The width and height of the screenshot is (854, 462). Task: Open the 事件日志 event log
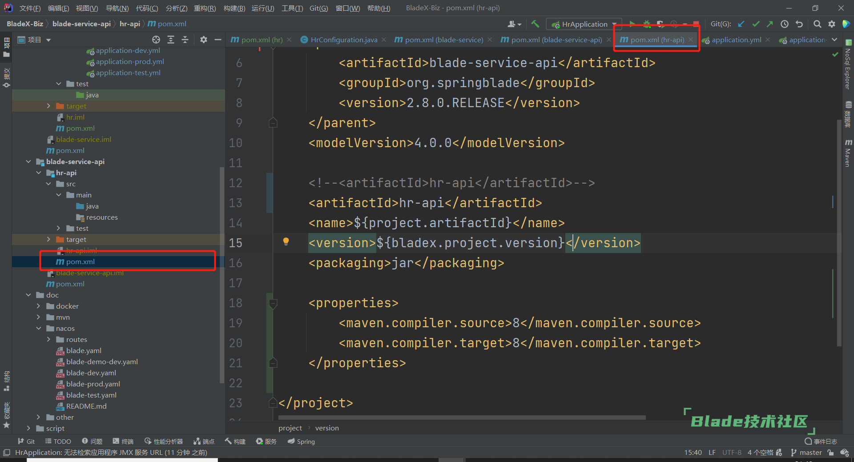[821, 442]
